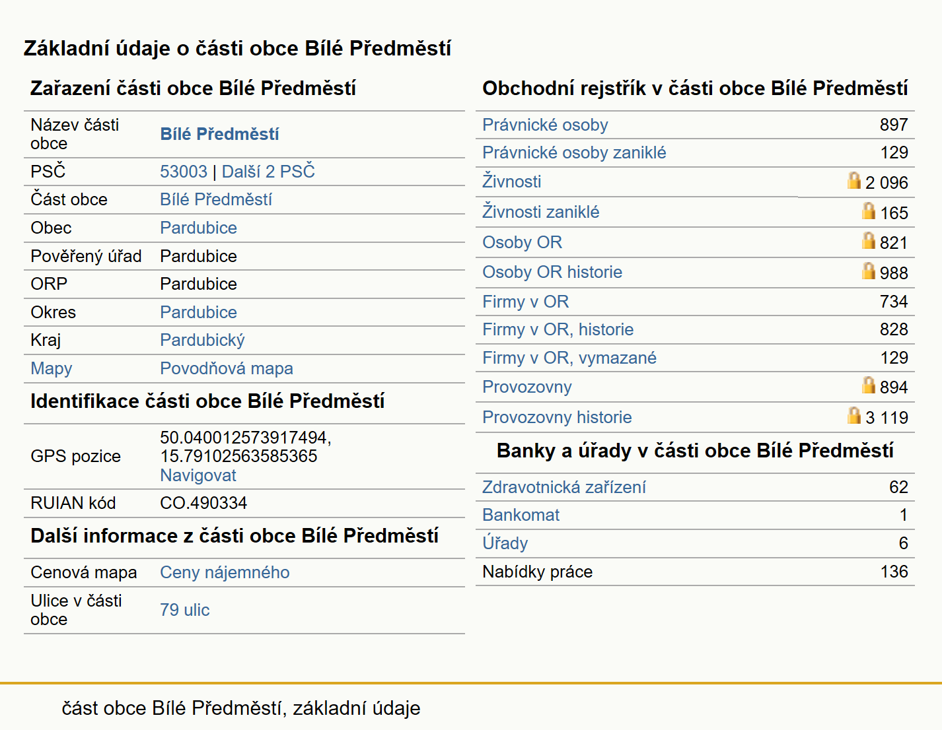
Task: Open the Povodňová mapa link
Action: [227, 368]
